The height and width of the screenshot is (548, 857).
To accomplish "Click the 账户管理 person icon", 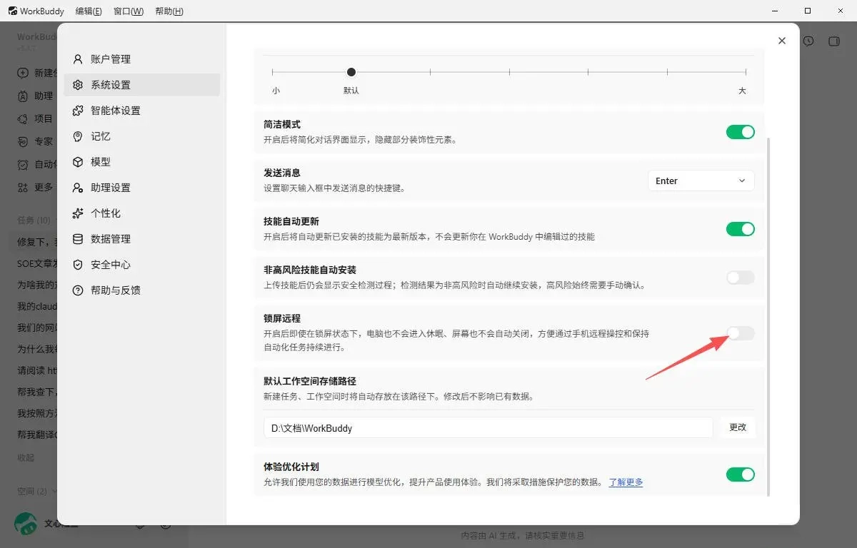I will (78, 59).
